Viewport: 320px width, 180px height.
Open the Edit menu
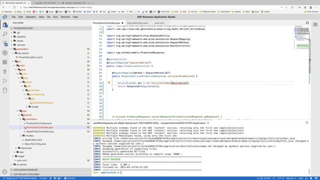pos(20,17)
